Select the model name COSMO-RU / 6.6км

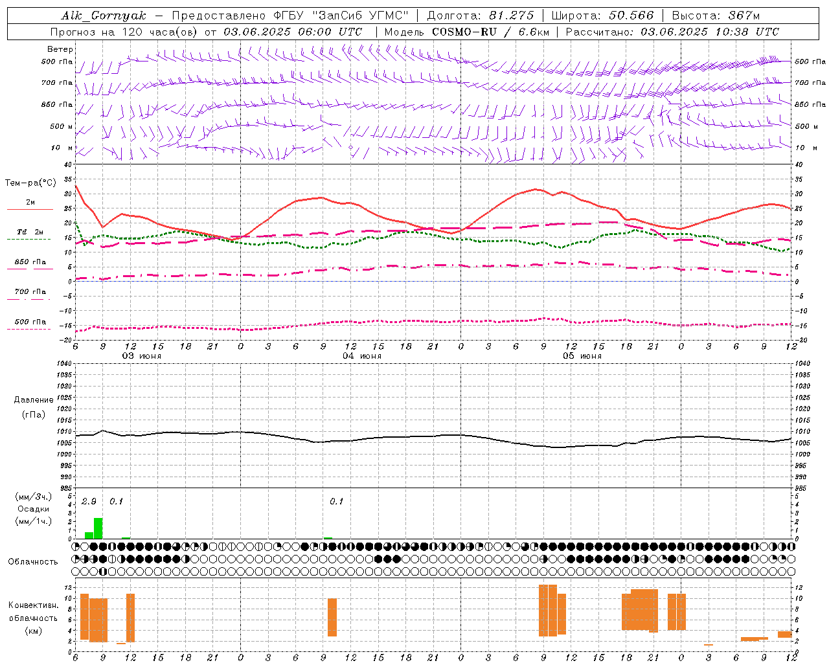tap(490, 32)
